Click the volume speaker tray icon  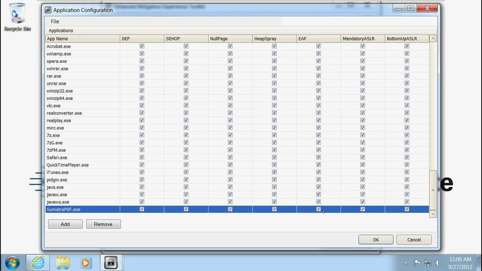click(x=438, y=263)
